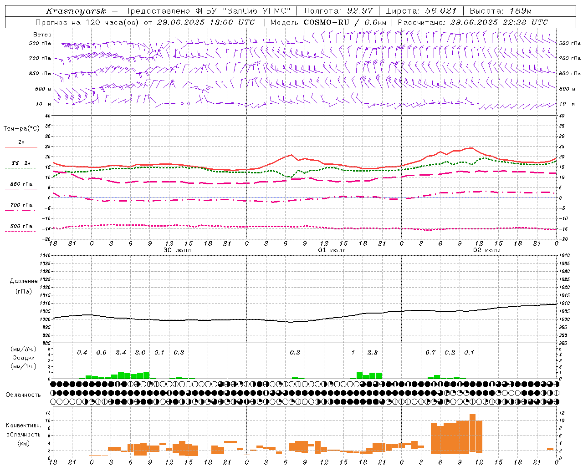Click the 'Облачность' cloud cover label
This screenshot has width=583, height=466.
click(x=23, y=395)
